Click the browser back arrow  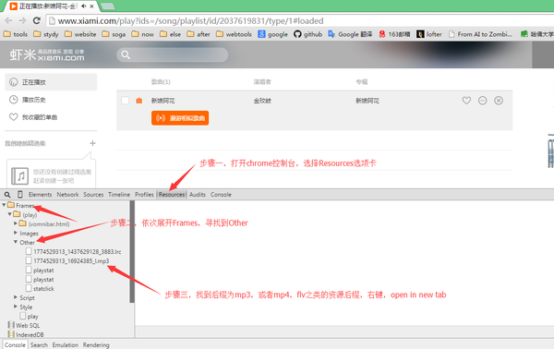(8, 21)
